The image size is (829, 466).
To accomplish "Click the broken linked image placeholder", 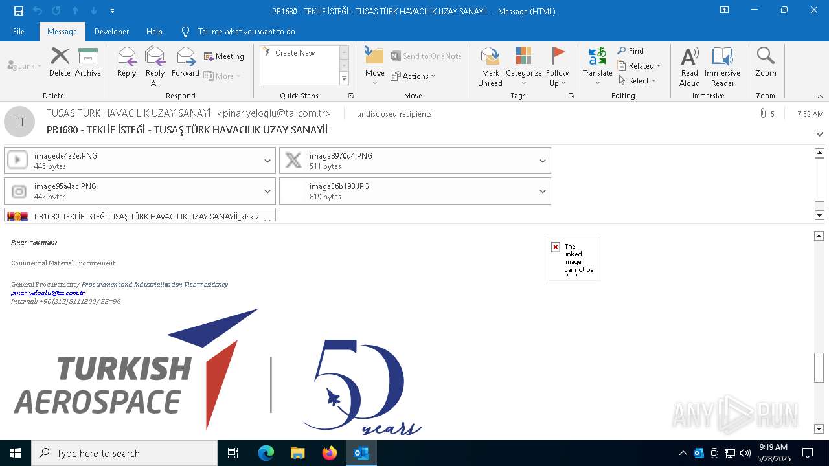I will tap(573, 259).
